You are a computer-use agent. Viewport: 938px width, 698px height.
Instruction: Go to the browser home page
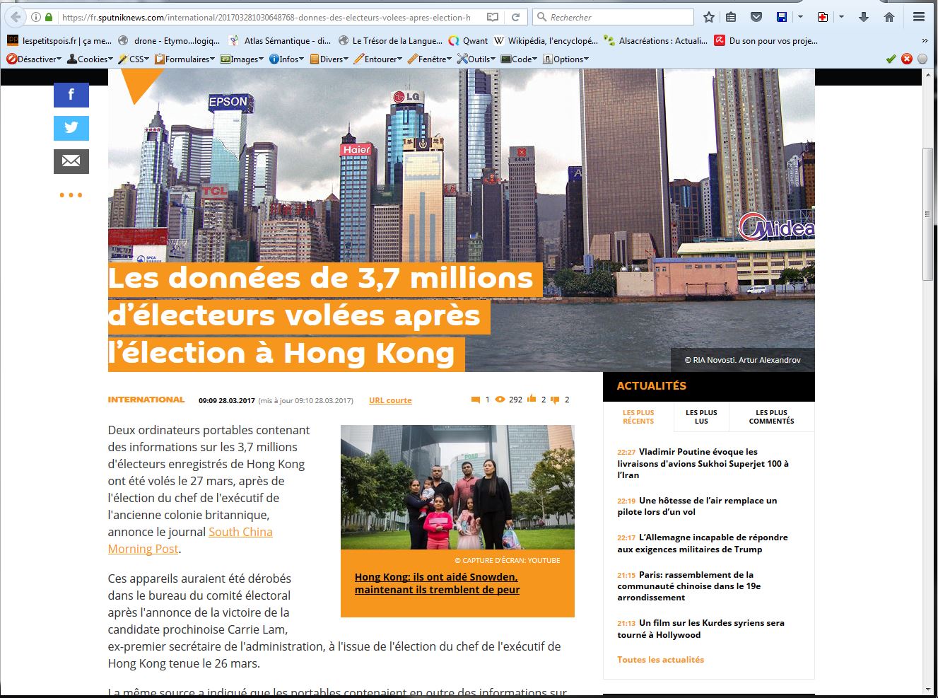point(889,17)
